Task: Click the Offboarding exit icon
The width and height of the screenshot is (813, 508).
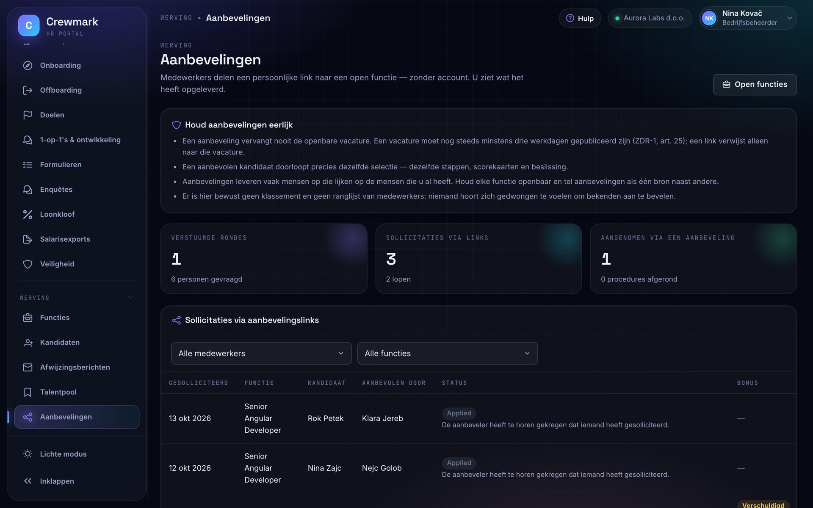Action: click(x=28, y=90)
